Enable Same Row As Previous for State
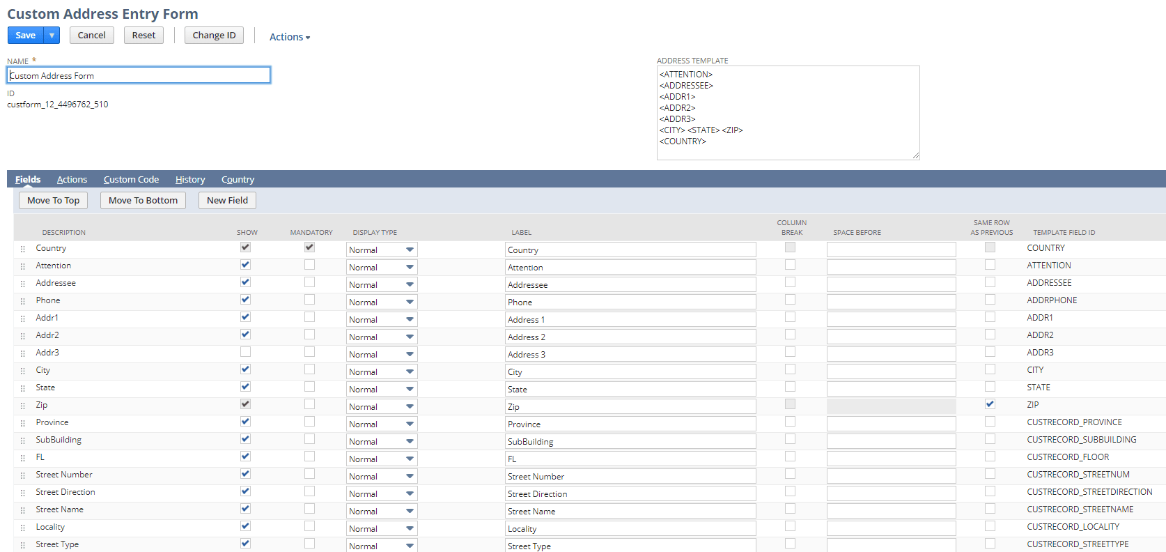Screen dimensions: 1166x552 (990, 387)
